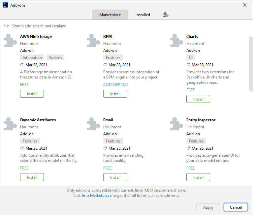
Task: Click the Dynamic Attributes puzzle icon
Action: [10, 124]
